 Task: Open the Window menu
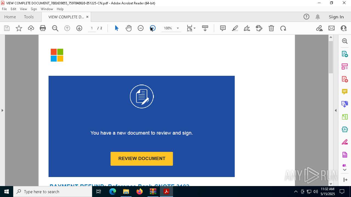[x=47, y=9]
